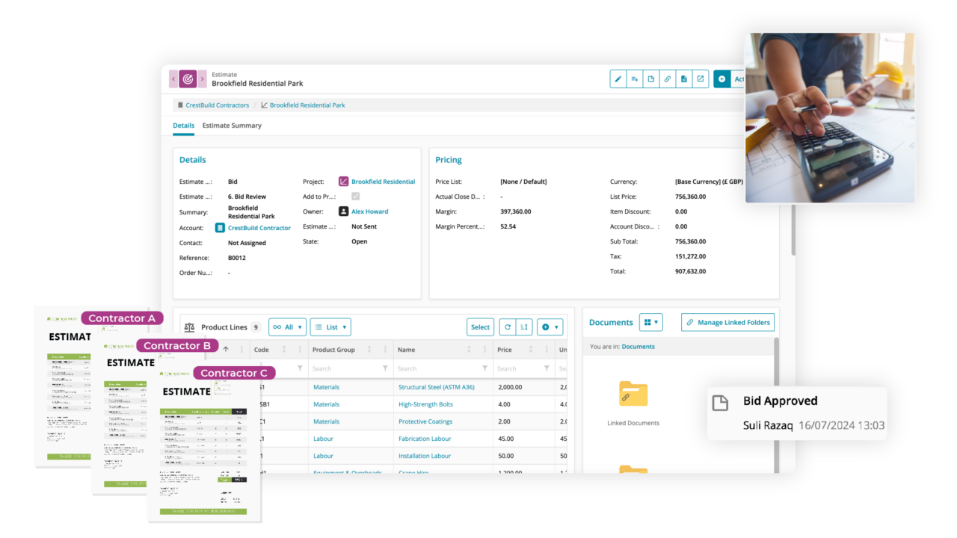Click Documents breadcrumb in You are in
The width and height of the screenshot is (957, 538).
[638, 347]
